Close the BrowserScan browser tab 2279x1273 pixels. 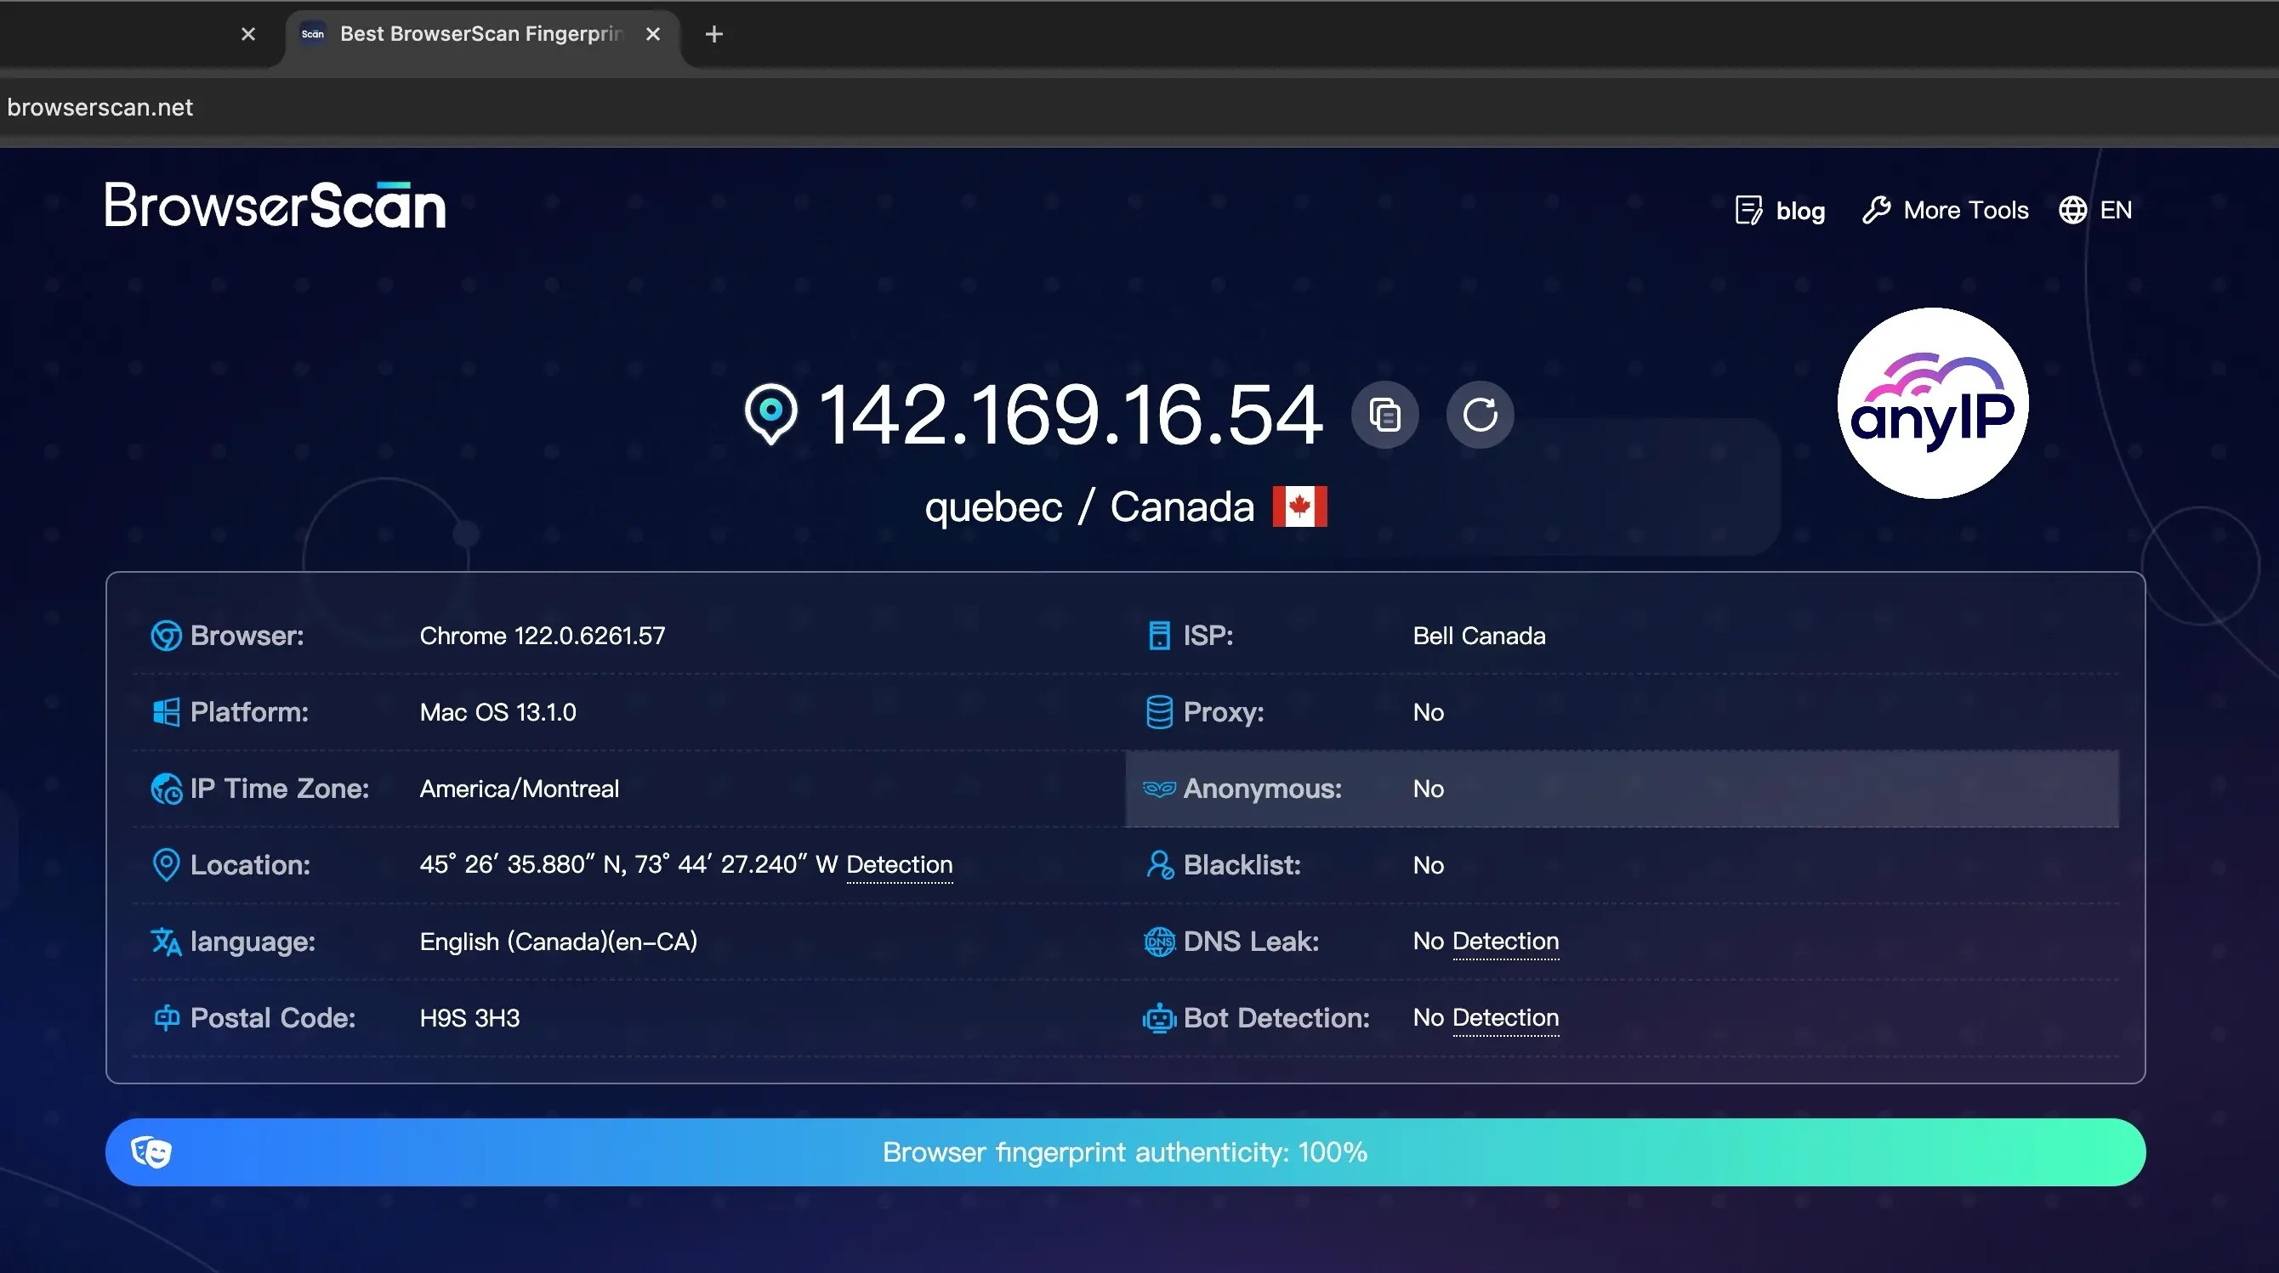pos(653,35)
